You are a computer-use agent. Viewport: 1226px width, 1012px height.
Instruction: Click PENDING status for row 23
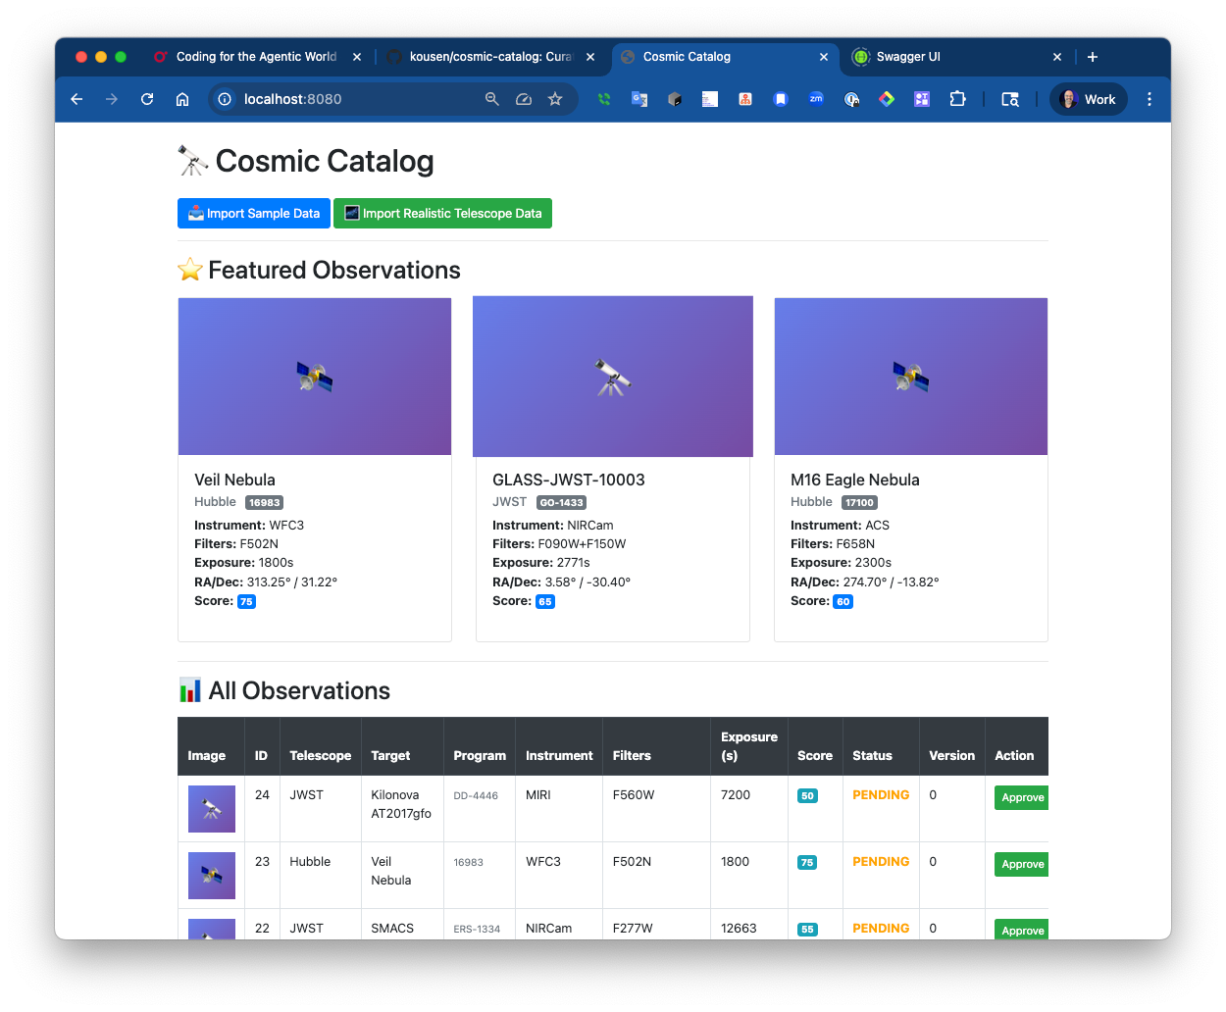(881, 862)
